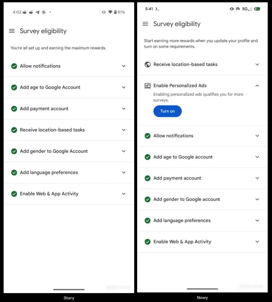The image size is (272, 302).
Task: Select the Receive location-based tasks row in Stary
Action: 52,130
